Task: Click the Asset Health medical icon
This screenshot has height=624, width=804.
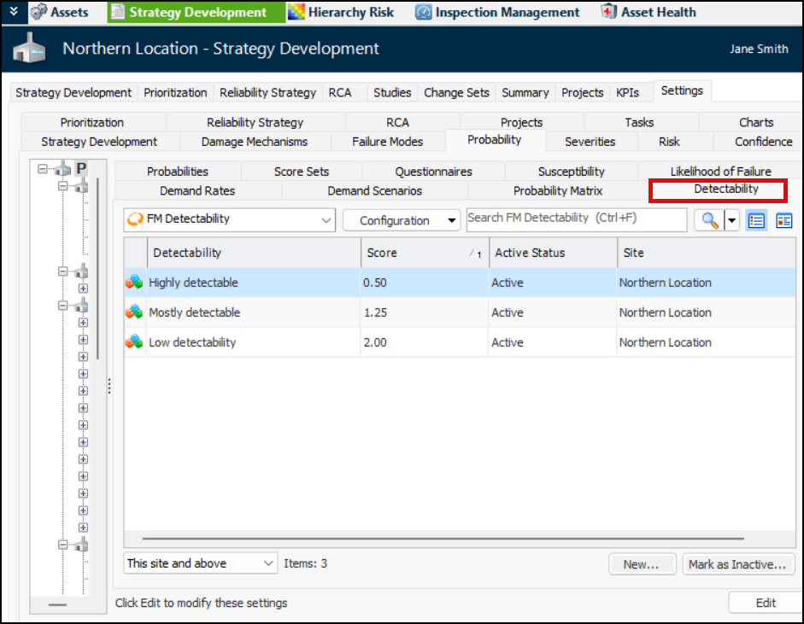Action: [x=608, y=12]
